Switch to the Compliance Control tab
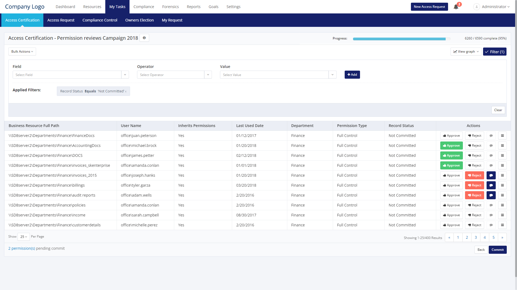This screenshot has height=290, width=517. (x=100, y=20)
